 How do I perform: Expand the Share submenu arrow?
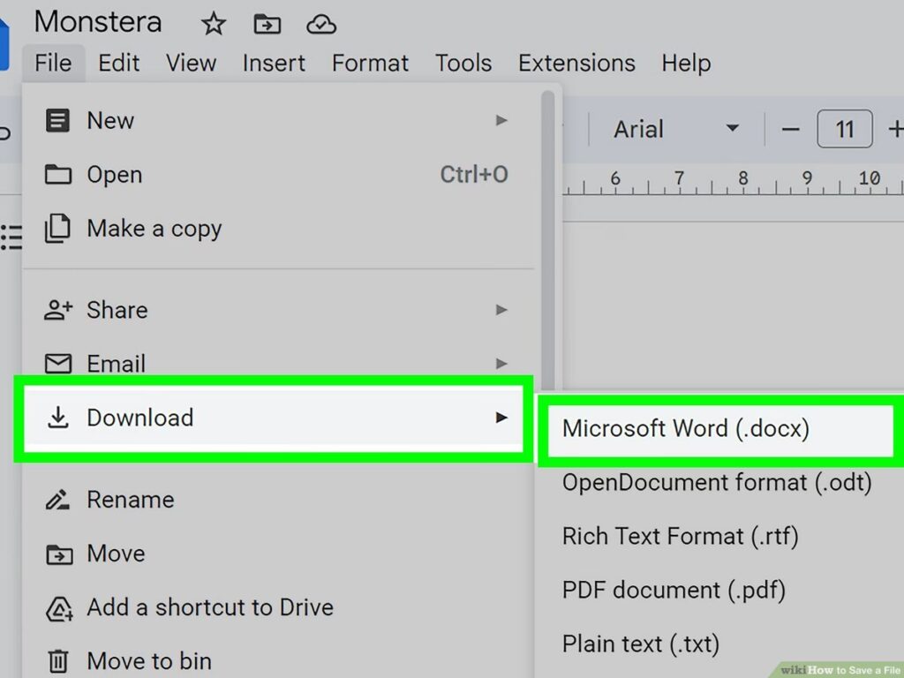[x=501, y=310]
